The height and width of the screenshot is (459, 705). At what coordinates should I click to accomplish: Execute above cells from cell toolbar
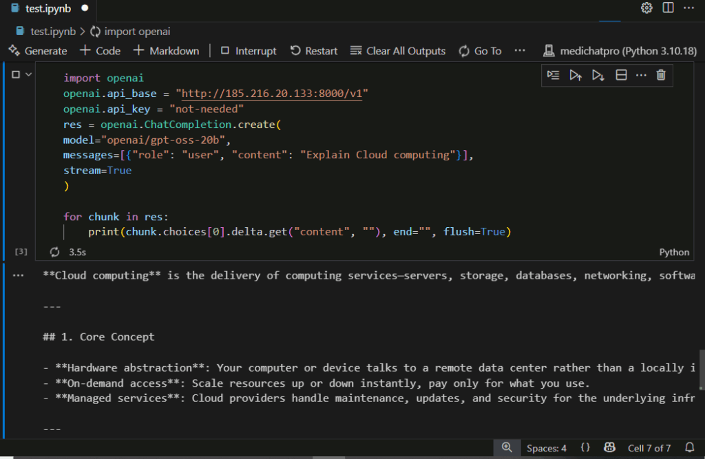pyautogui.click(x=576, y=75)
